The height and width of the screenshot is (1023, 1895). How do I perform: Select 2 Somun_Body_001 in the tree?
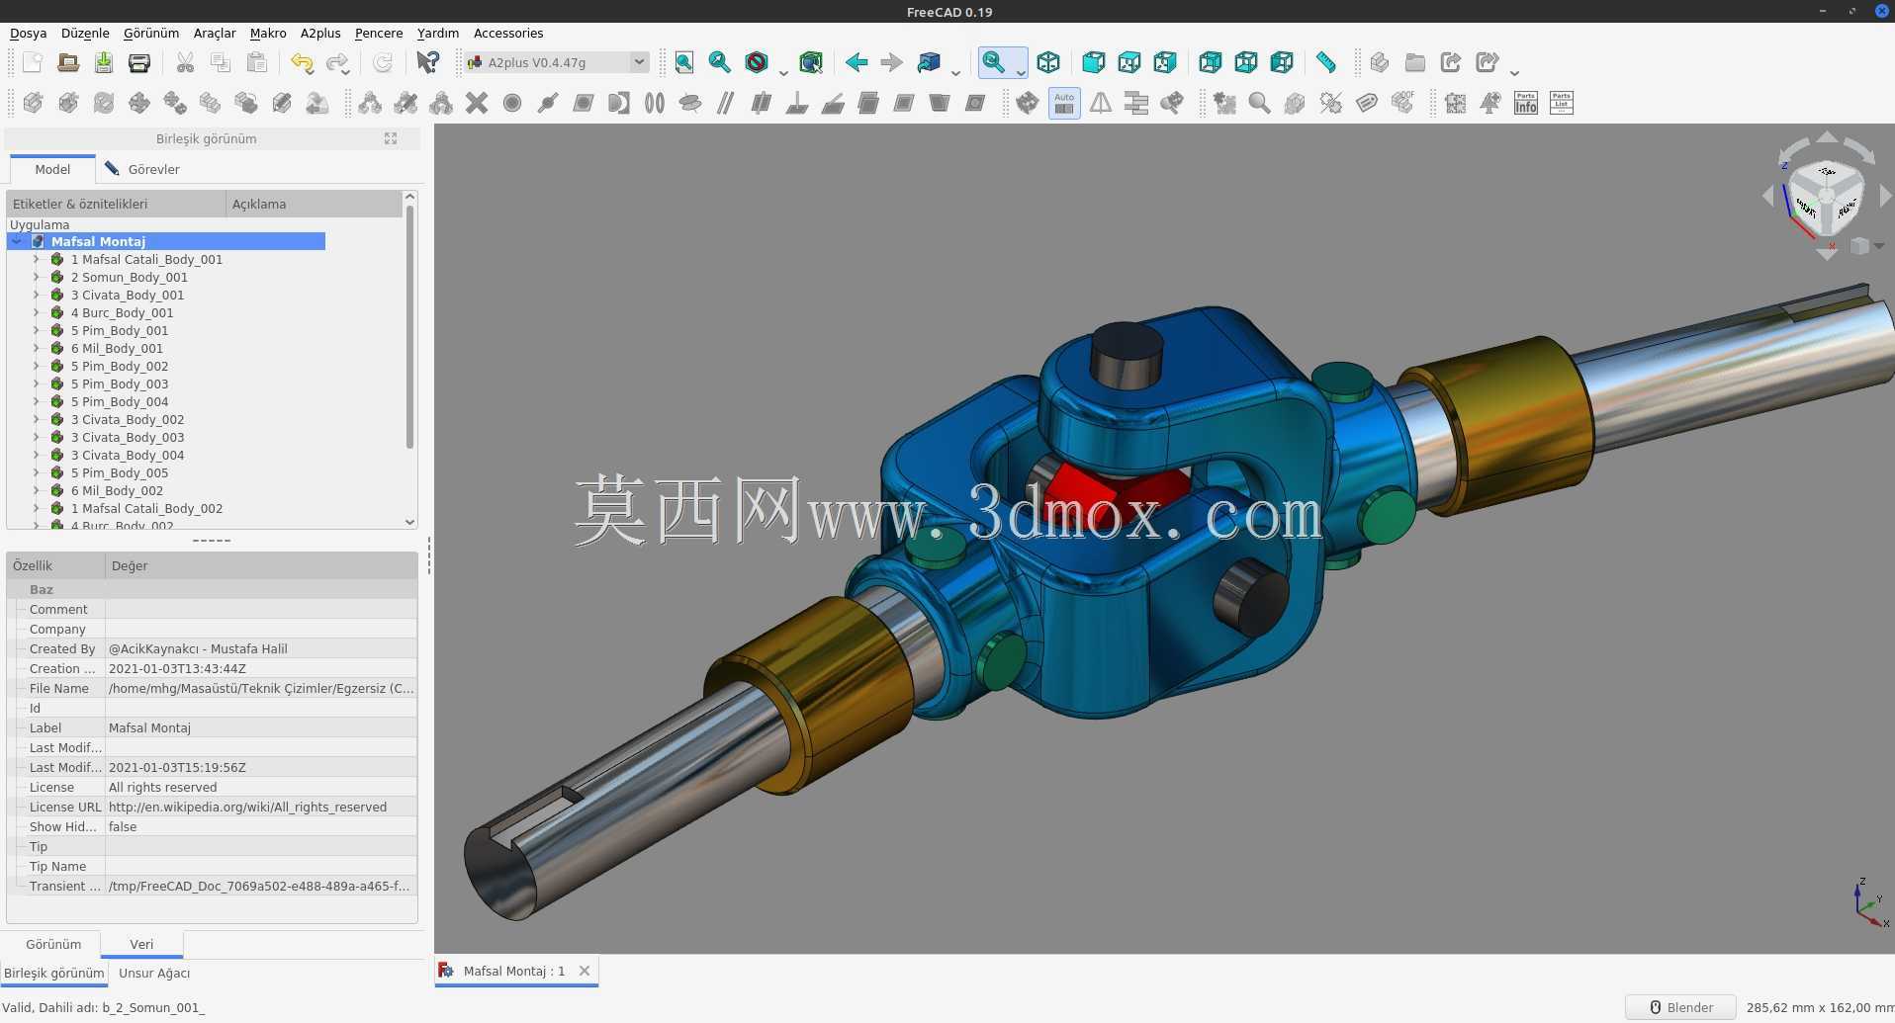129,277
